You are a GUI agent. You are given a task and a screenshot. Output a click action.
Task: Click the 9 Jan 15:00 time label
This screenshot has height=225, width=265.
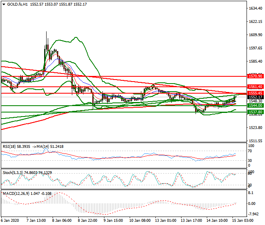click(113, 221)
